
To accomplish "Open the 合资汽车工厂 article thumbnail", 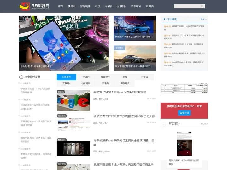I will coord(73,124).
